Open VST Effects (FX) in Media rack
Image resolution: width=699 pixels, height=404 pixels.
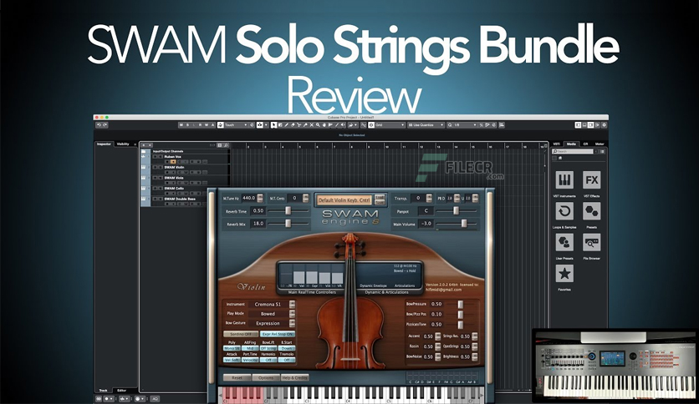click(x=592, y=179)
